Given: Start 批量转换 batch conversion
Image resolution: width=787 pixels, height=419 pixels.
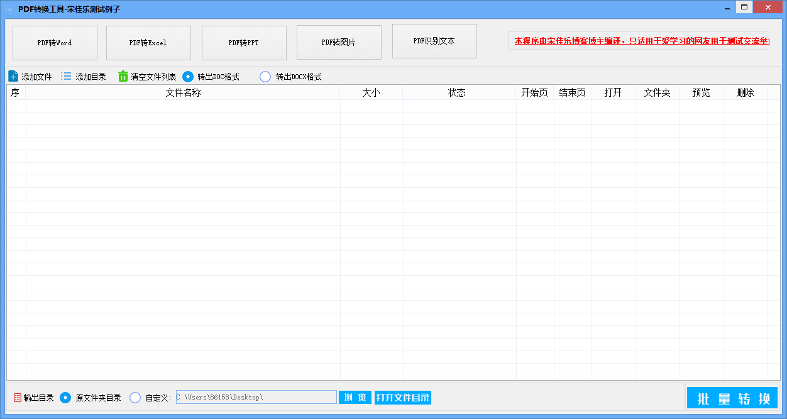Looking at the screenshot, I should coord(732,398).
